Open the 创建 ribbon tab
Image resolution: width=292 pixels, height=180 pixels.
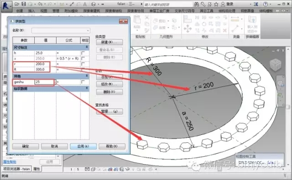pyautogui.click(x=20, y=11)
